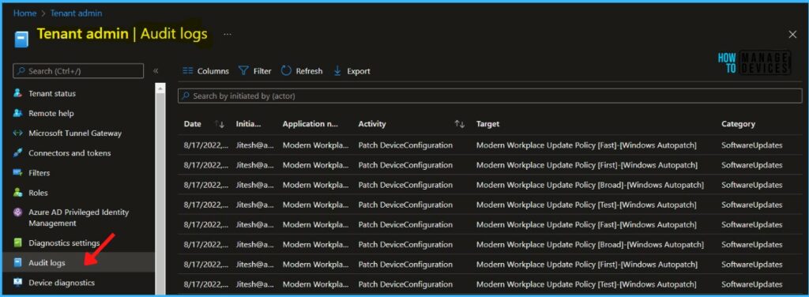
Task: Click the Columns icon in the toolbar
Action: (188, 71)
